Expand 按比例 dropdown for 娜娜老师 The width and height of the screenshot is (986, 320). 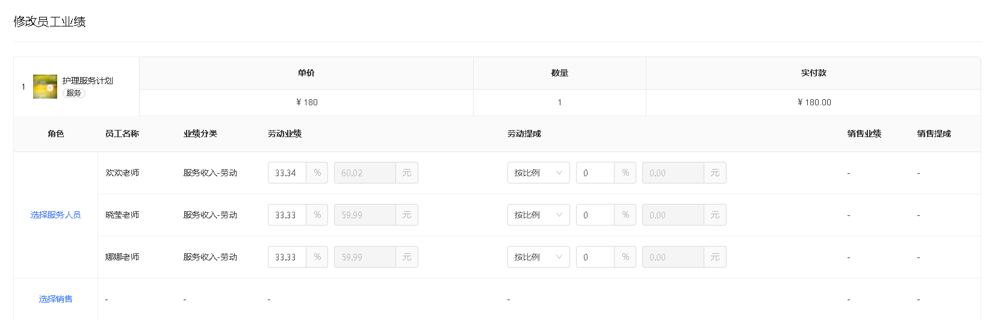[x=538, y=257]
